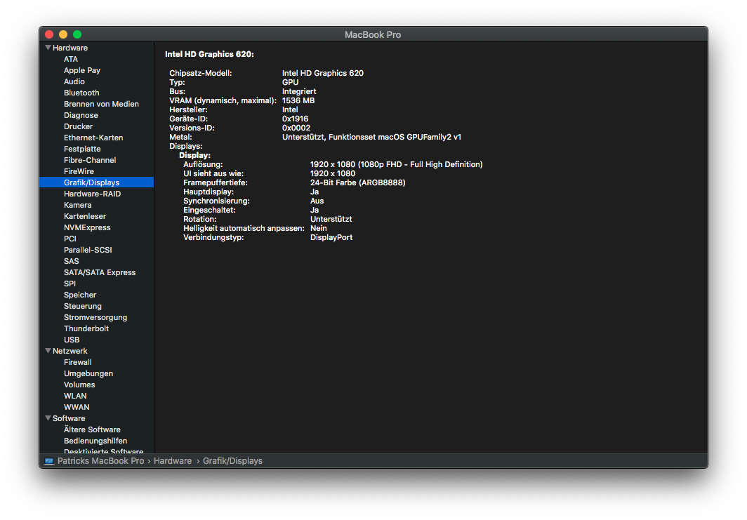Select Bluetooth in the sidebar
This screenshot has height=520, width=747.
click(81, 93)
